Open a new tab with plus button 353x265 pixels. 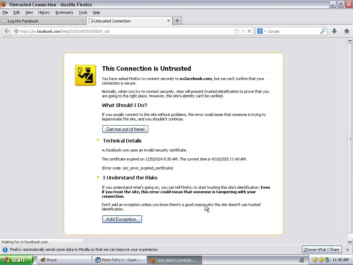(x=177, y=21)
